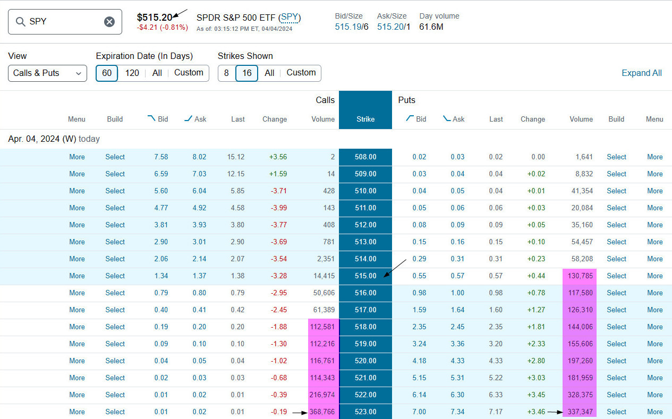Choose Custom expiration date

tap(189, 73)
